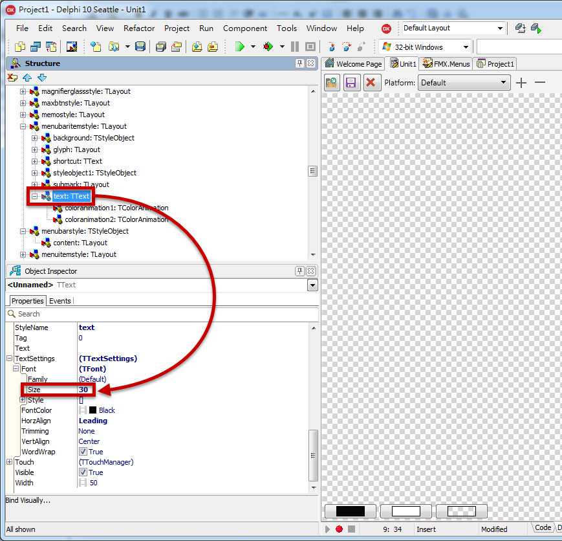Switch to the Events tab
Image resolution: width=562 pixels, height=541 pixels.
60,301
